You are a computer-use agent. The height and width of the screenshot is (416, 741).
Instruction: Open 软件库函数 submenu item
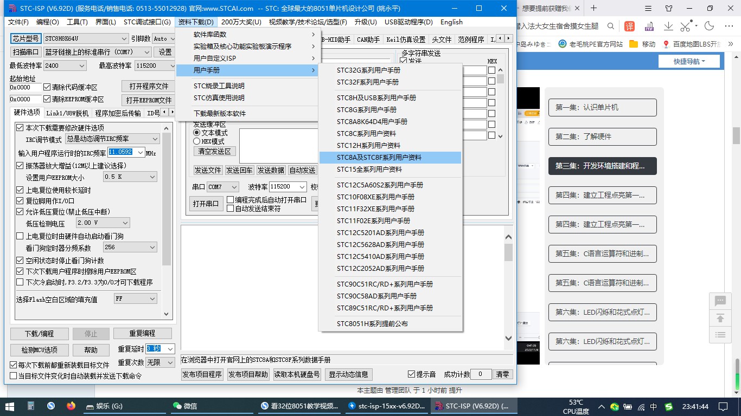247,35
